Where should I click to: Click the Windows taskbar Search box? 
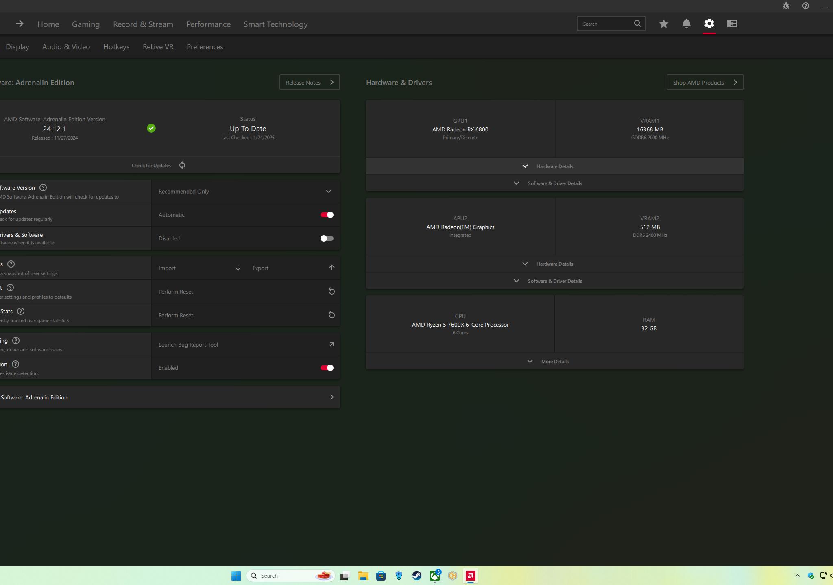coord(290,576)
